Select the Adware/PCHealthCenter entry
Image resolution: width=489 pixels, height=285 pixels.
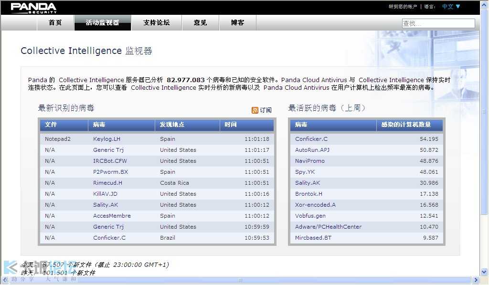pos(329,227)
